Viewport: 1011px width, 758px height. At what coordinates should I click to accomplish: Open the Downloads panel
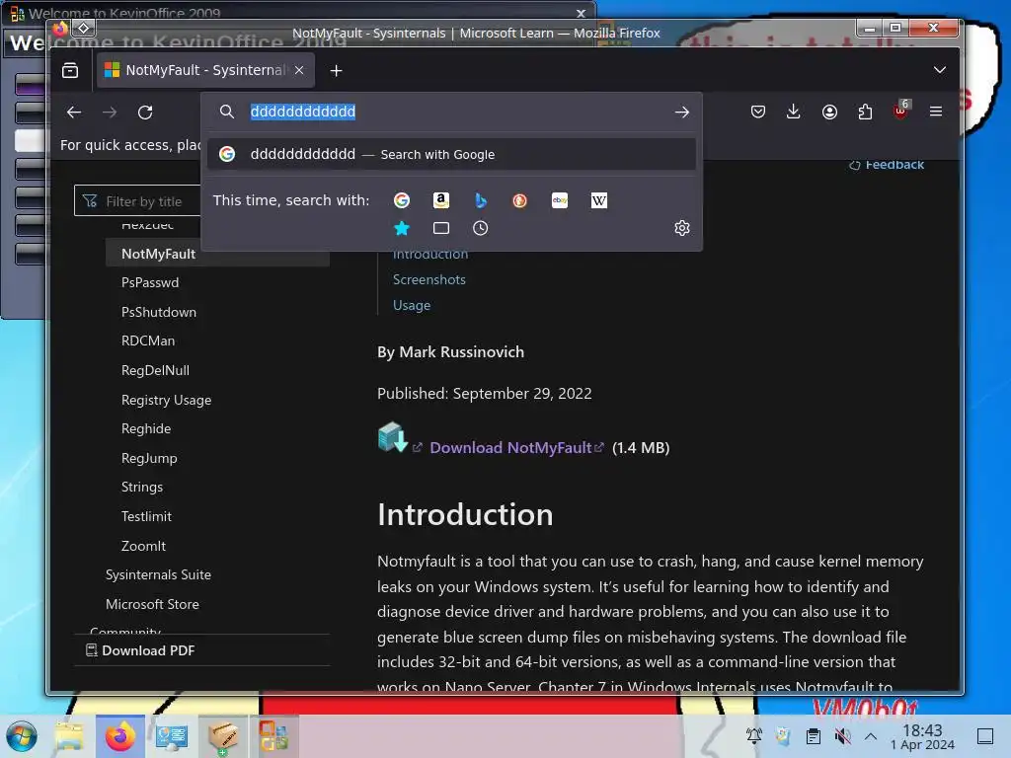[x=794, y=113]
